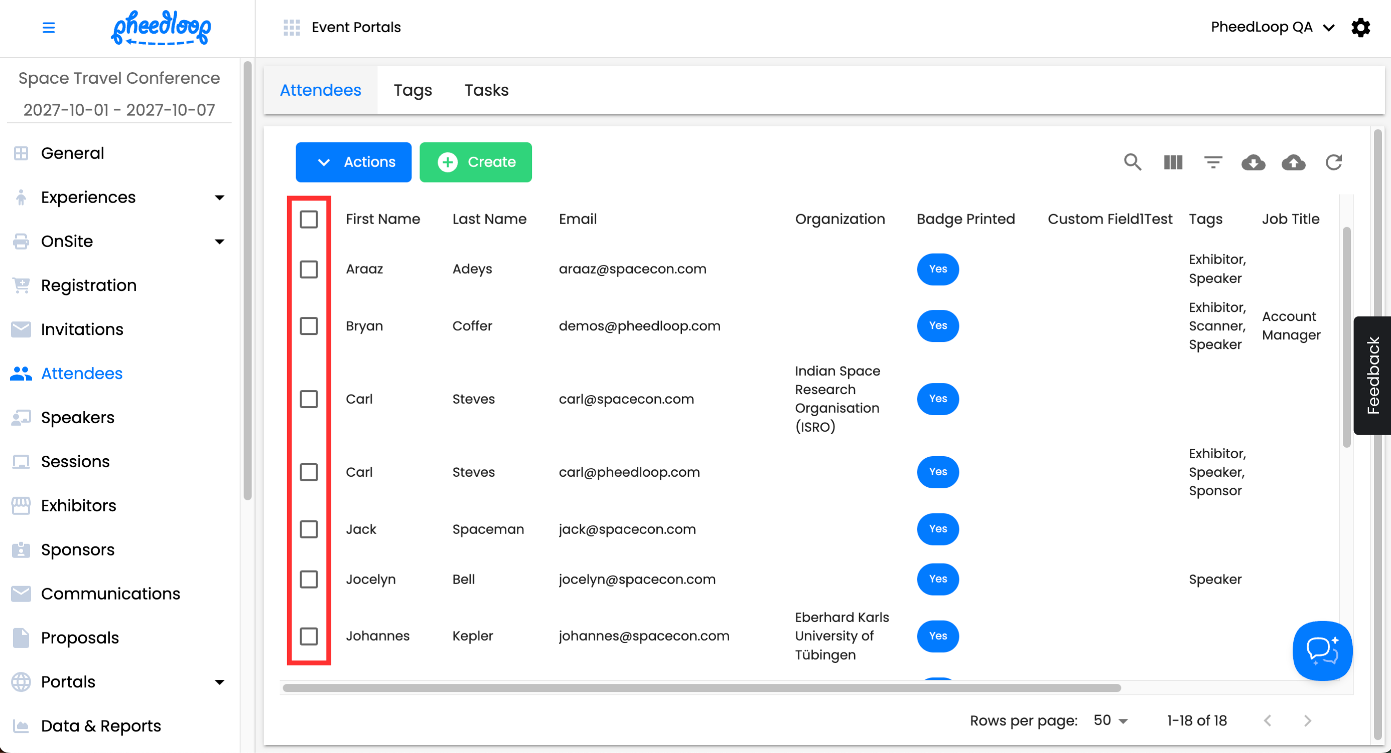1391x753 pixels.
Task: Open the Feedback side tab
Action: click(1372, 375)
